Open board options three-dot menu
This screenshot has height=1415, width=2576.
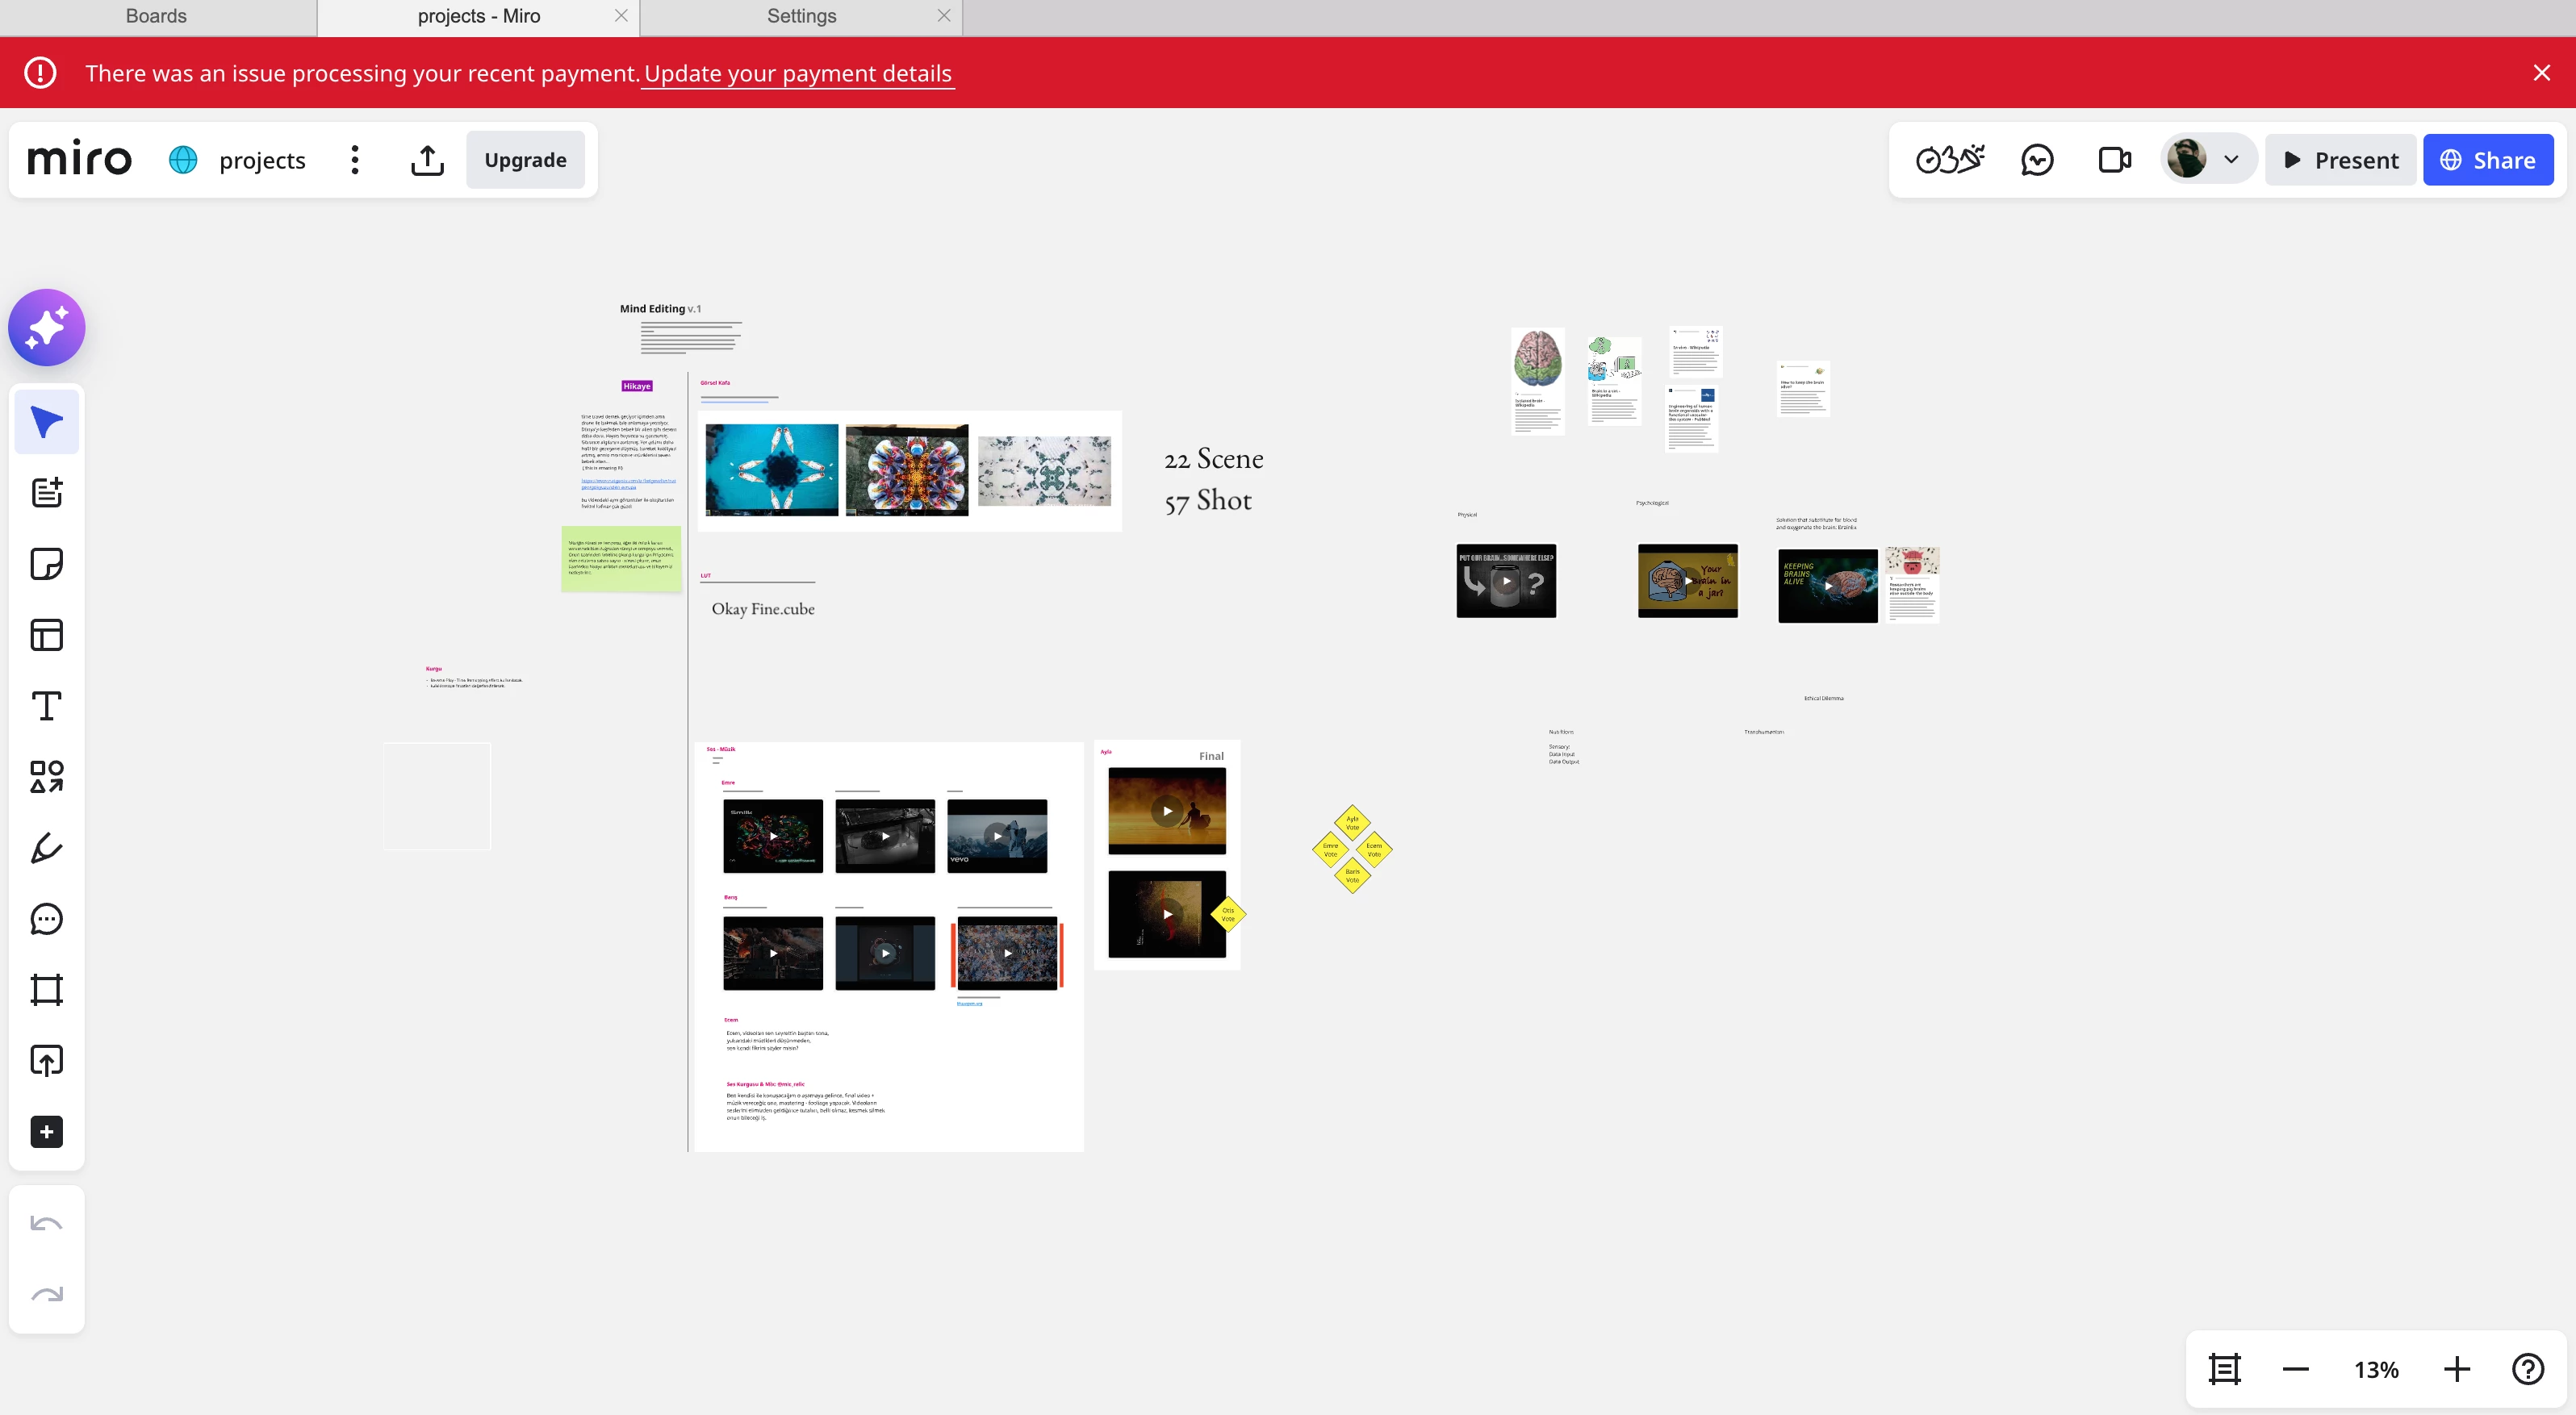[354, 160]
